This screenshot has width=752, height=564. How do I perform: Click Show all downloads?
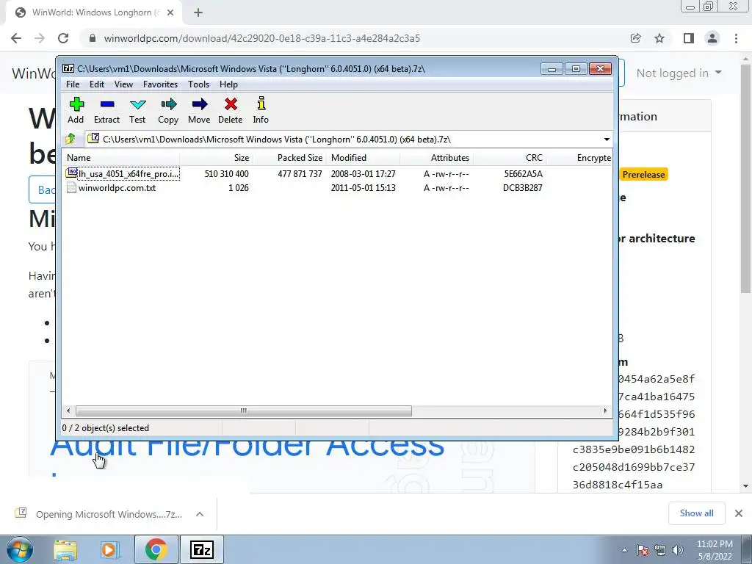(696, 513)
